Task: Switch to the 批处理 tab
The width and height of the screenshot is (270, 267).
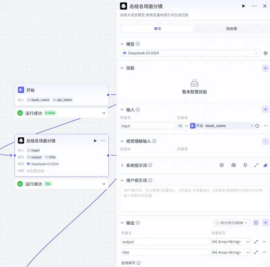Action: (232, 28)
